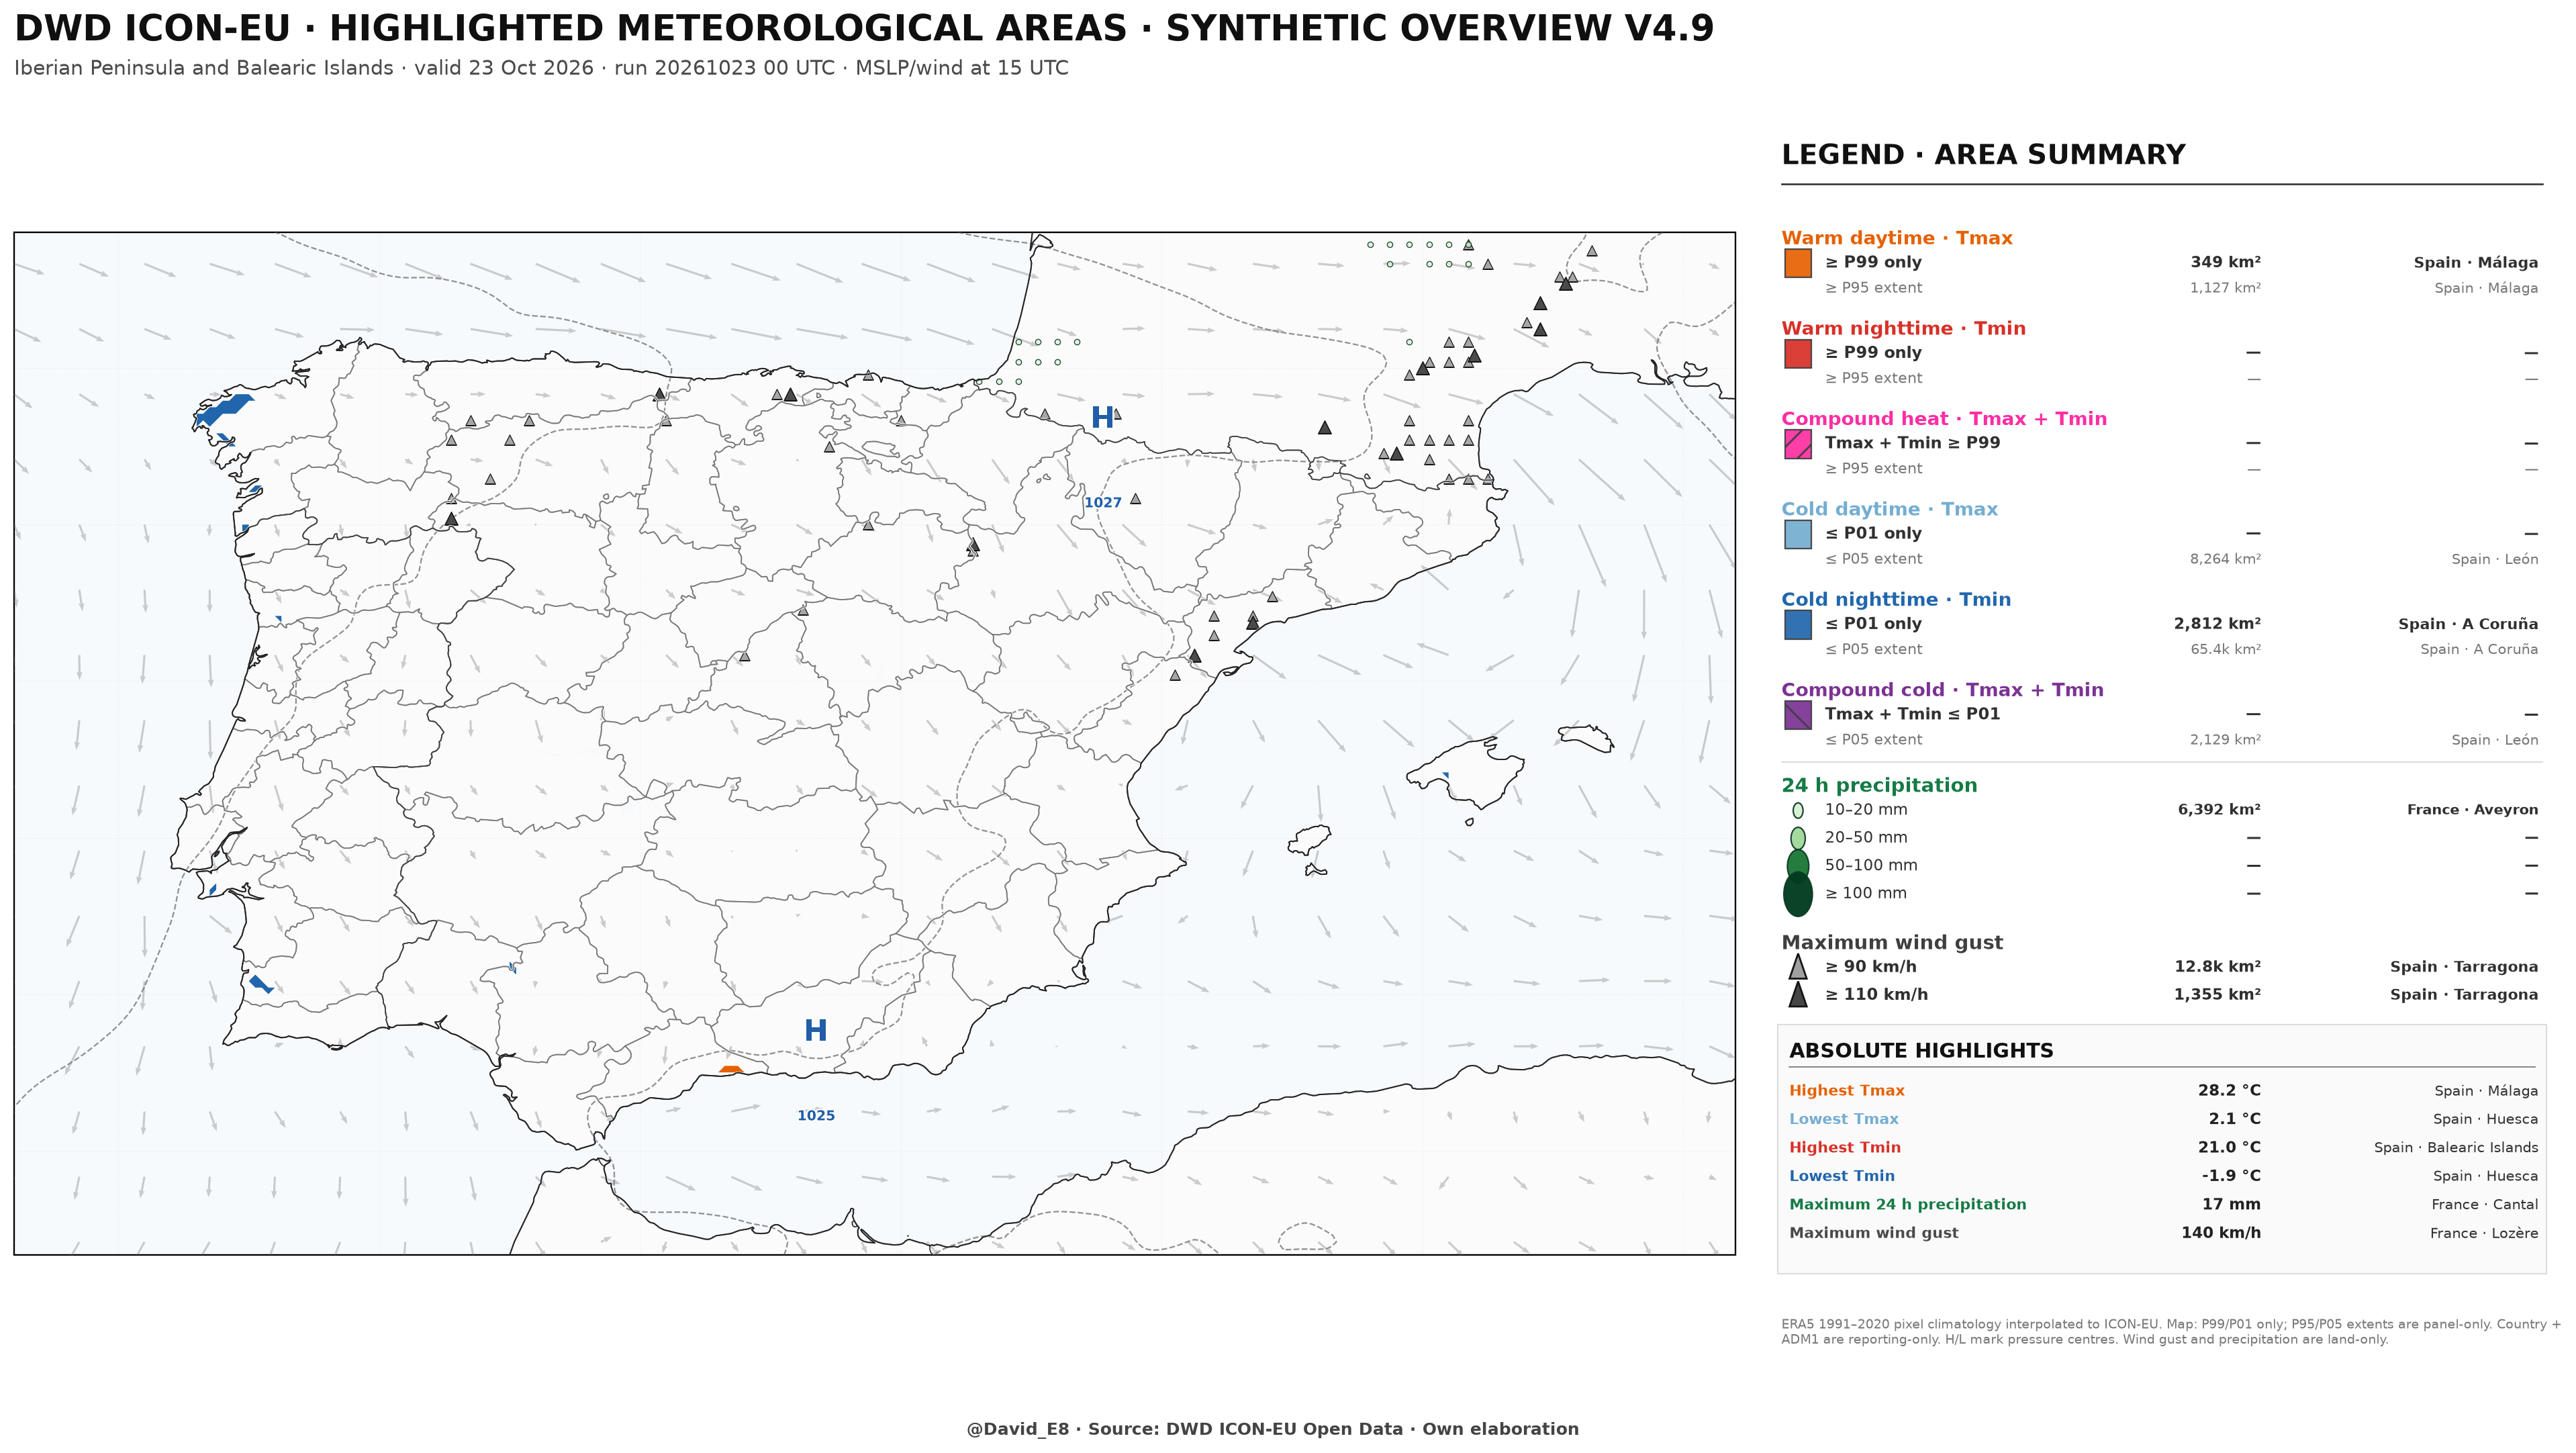2576x1453 pixels.
Task: Click the ≥ 110 km/h gust triangle icon
Action: [1797, 995]
